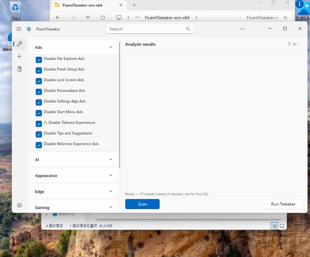Toggle Disable Tips and Suggestions checkbox
Viewport: 310px width, 257px height.
coord(39,134)
